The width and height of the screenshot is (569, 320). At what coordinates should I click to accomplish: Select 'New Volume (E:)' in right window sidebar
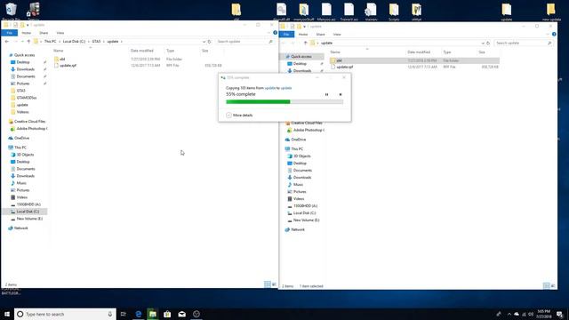tap(306, 220)
